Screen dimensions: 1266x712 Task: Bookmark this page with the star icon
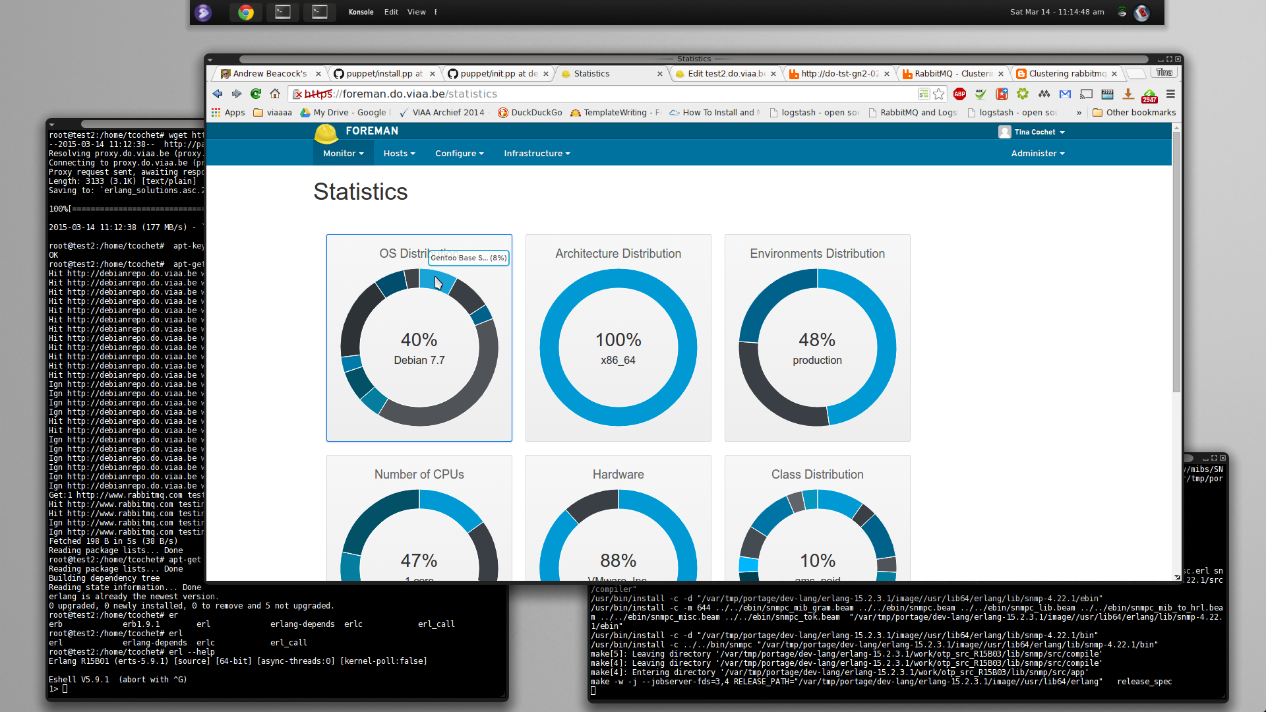tap(939, 94)
